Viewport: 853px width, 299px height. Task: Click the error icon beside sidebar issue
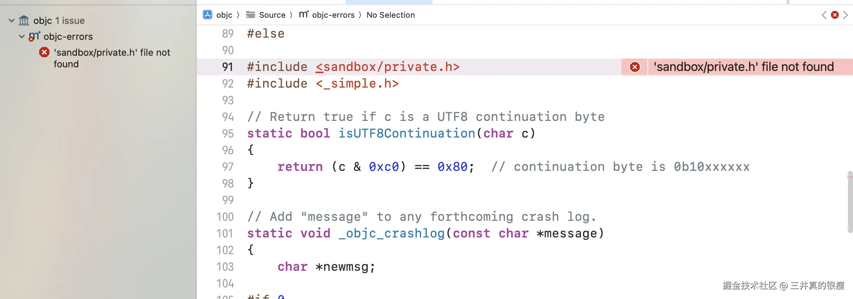coord(44,52)
